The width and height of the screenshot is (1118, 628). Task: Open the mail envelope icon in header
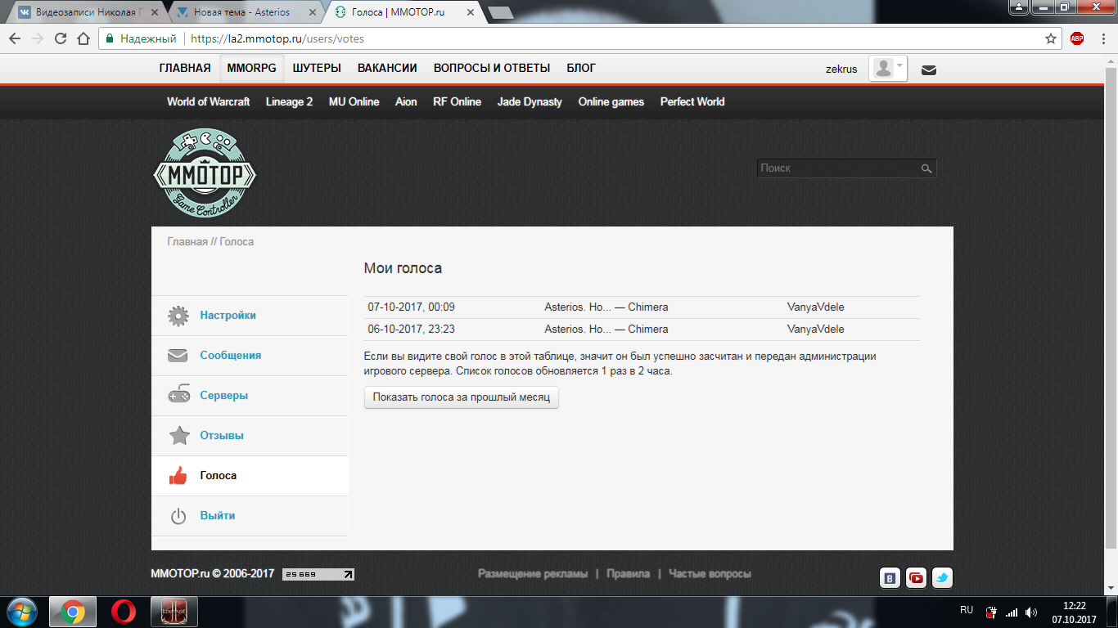[929, 70]
